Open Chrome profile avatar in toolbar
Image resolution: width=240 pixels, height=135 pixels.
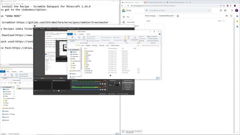(235, 6)
